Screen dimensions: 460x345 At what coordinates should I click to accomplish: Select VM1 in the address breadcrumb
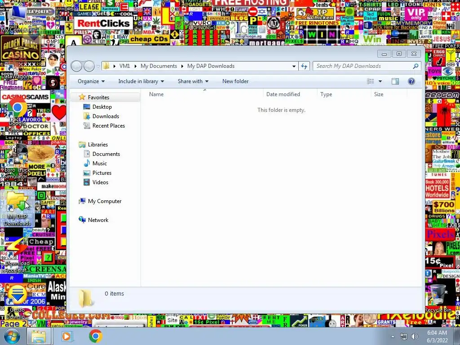124,66
